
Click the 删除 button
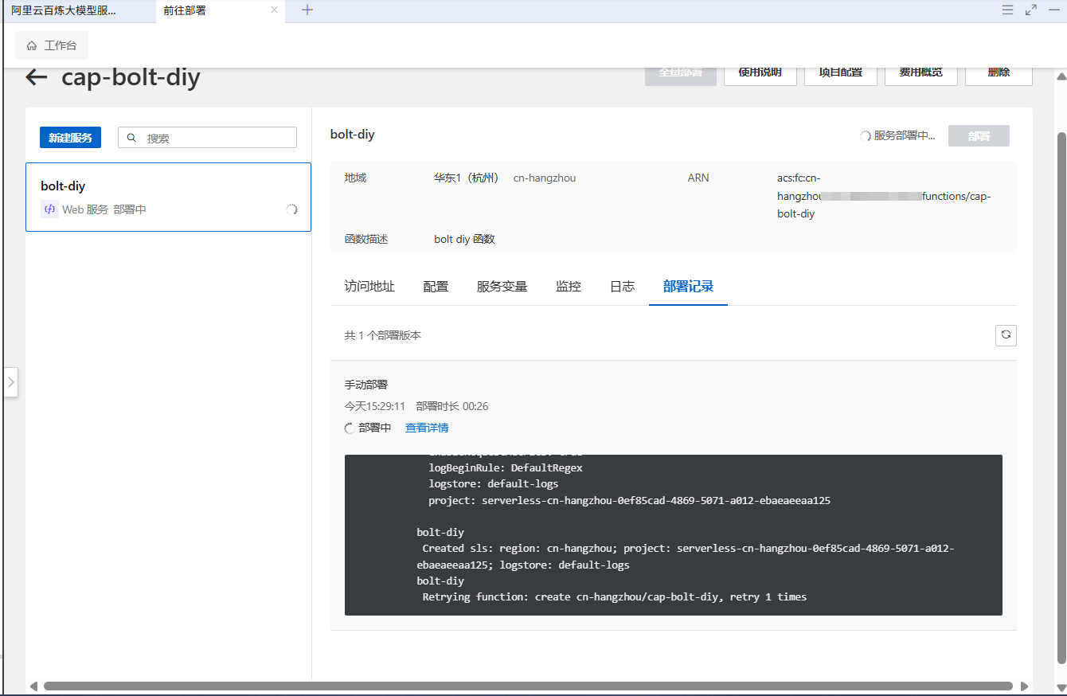(999, 73)
